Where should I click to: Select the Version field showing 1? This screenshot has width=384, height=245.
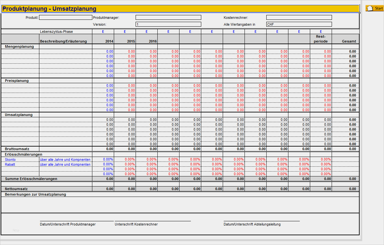(168, 24)
